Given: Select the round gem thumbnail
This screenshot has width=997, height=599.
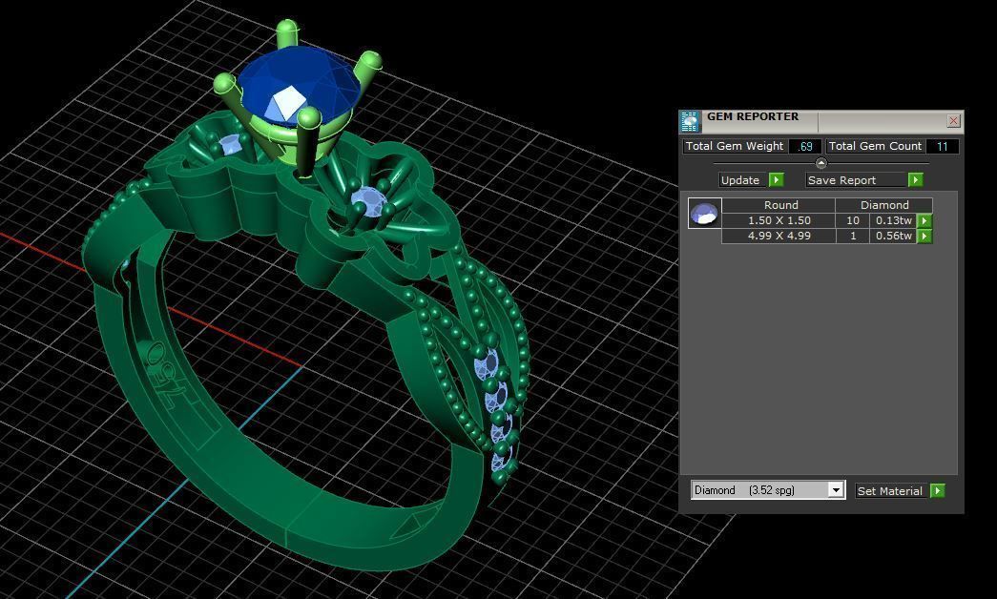Looking at the screenshot, I should click(704, 213).
